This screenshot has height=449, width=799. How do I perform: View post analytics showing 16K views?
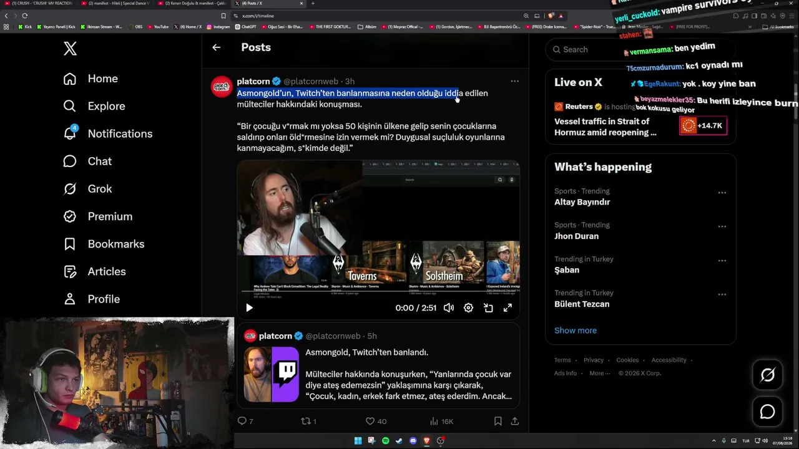[441, 421]
